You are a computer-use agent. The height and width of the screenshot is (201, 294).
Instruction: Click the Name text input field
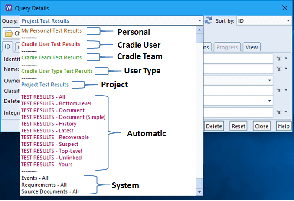point(238,69)
